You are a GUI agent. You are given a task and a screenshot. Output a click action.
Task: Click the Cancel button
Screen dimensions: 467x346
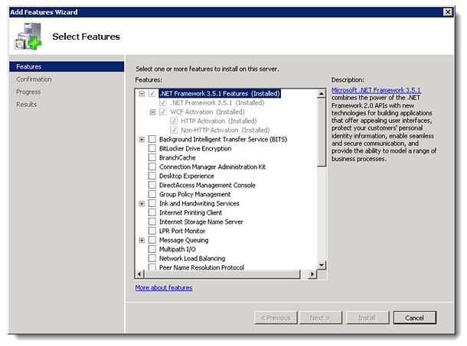coord(415,318)
